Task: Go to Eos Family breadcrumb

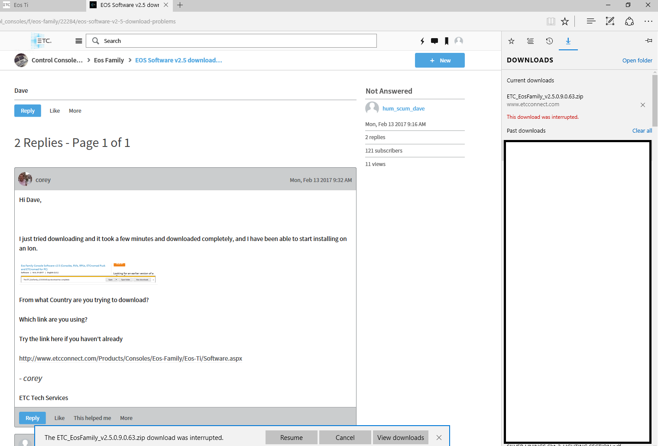Action: pyautogui.click(x=109, y=60)
